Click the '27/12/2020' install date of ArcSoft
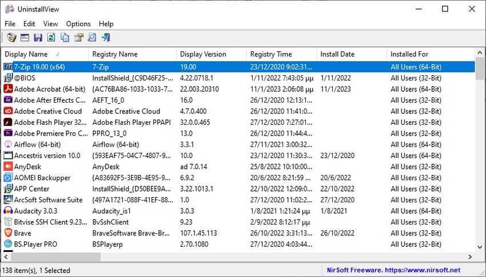 337,200
